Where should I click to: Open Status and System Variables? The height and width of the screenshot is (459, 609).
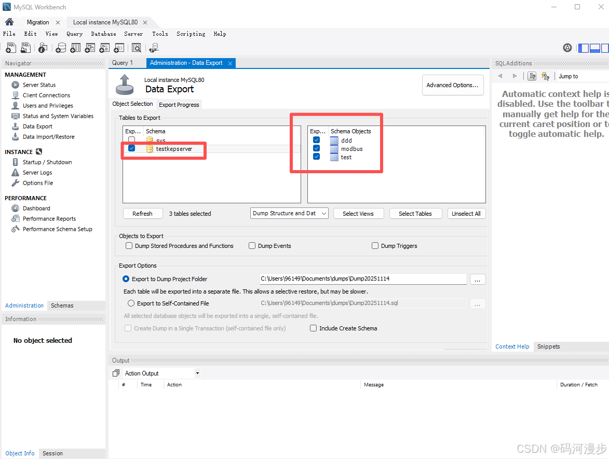58,116
